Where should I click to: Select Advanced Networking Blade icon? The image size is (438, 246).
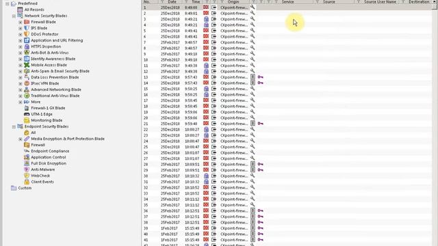coord(27,90)
